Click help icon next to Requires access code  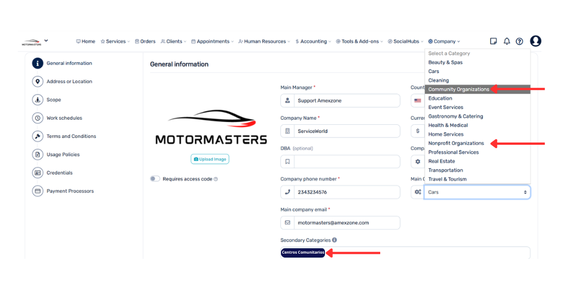pos(216,179)
